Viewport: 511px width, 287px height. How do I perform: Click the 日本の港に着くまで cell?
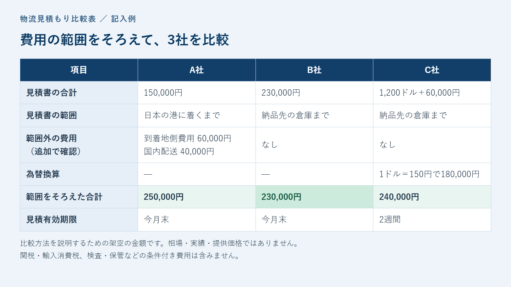click(x=197, y=116)
